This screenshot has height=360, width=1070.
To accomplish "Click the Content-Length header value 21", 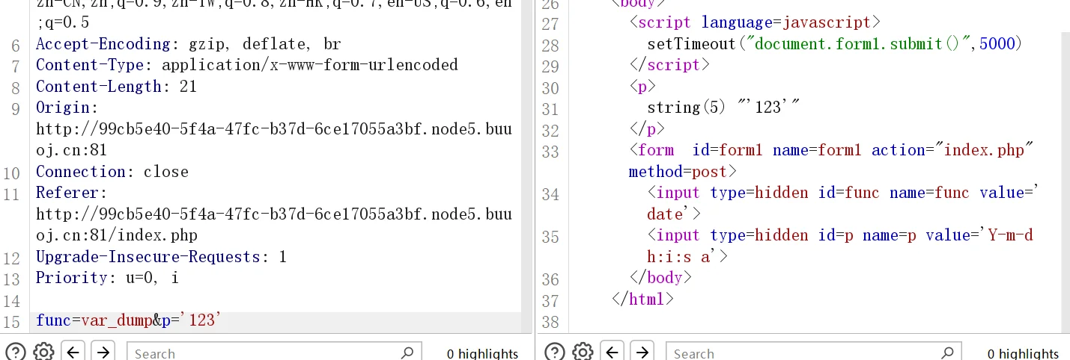I will (188, 87).
